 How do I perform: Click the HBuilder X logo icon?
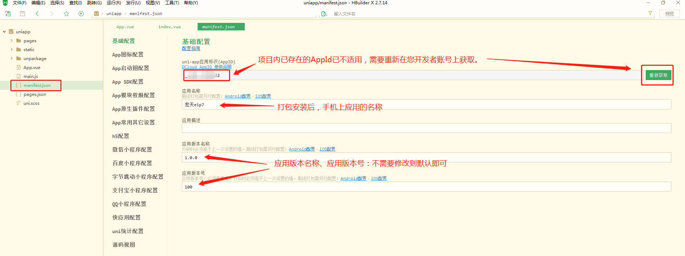tap(5, 3)
